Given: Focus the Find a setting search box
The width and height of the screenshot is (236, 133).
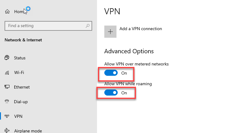Looking at the screenshot, I should [48, 26].
